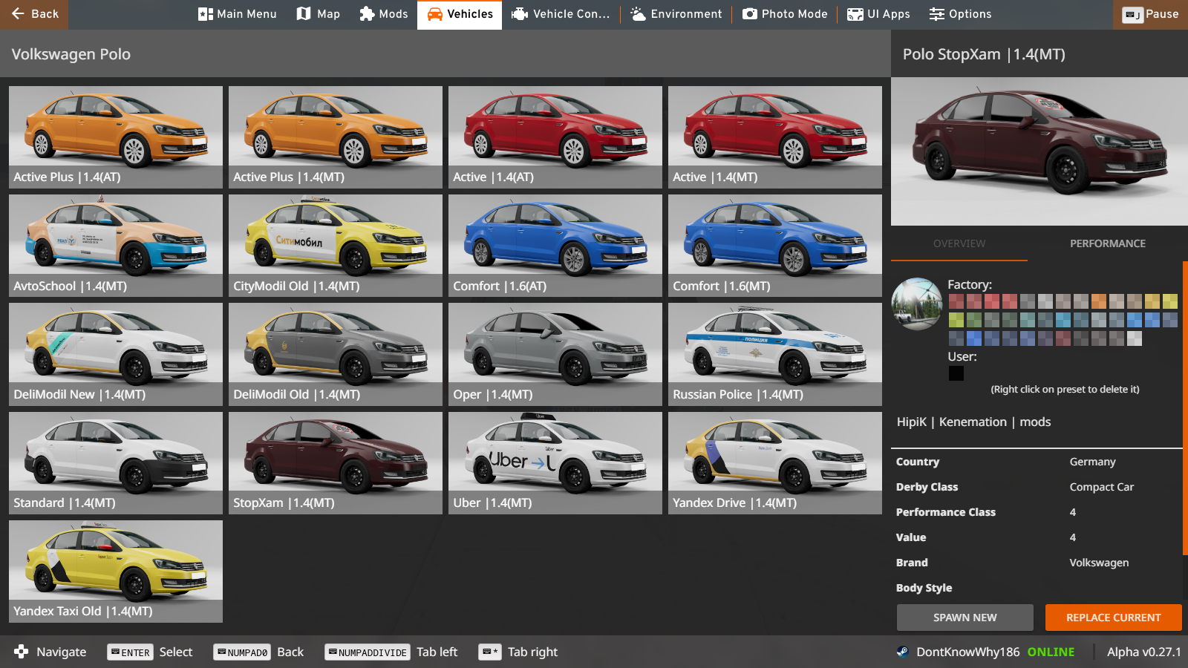The image size is (1188, 668).
Task: Choose the Yandex Taxi Old 1.4(MT) car
Action: (x=115, y=570)
